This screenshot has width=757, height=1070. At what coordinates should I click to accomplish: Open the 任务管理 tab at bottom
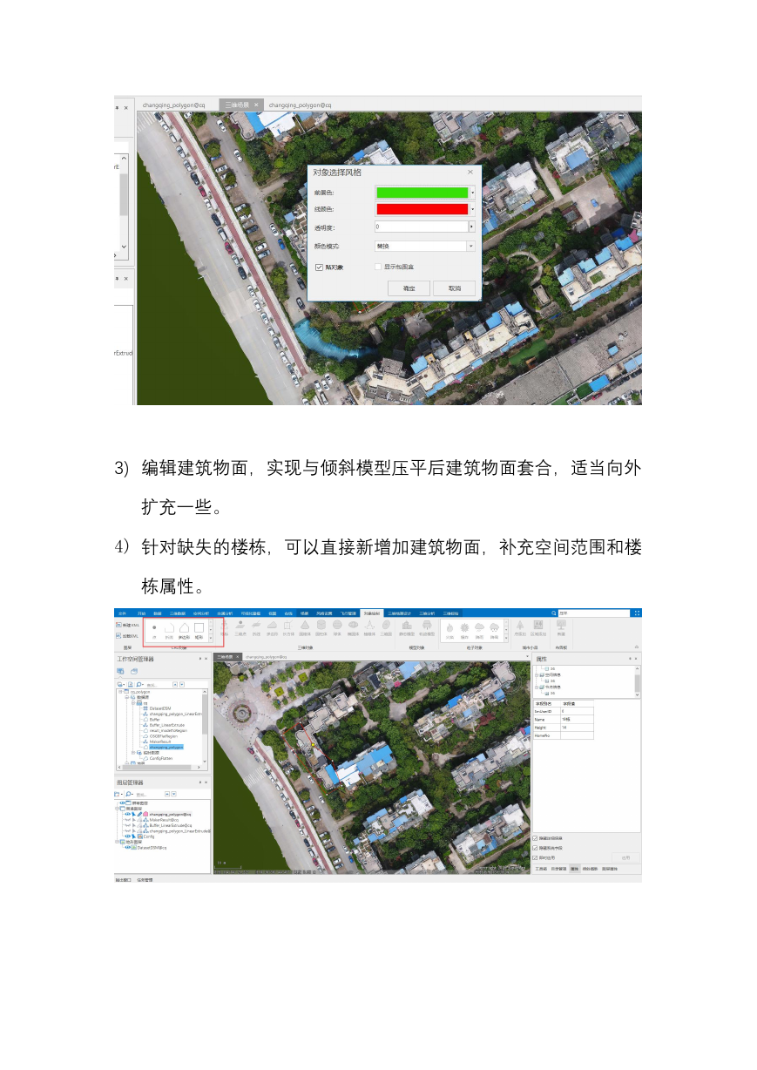tap(145, 880)
